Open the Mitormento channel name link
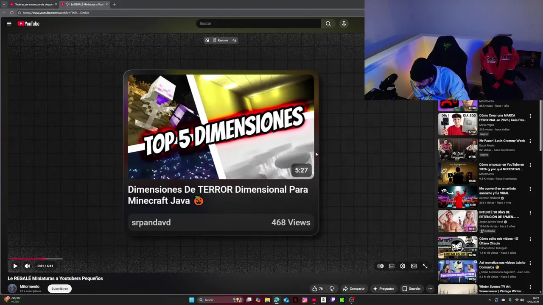Screen dimensions: 543x305 pos(30,286)
